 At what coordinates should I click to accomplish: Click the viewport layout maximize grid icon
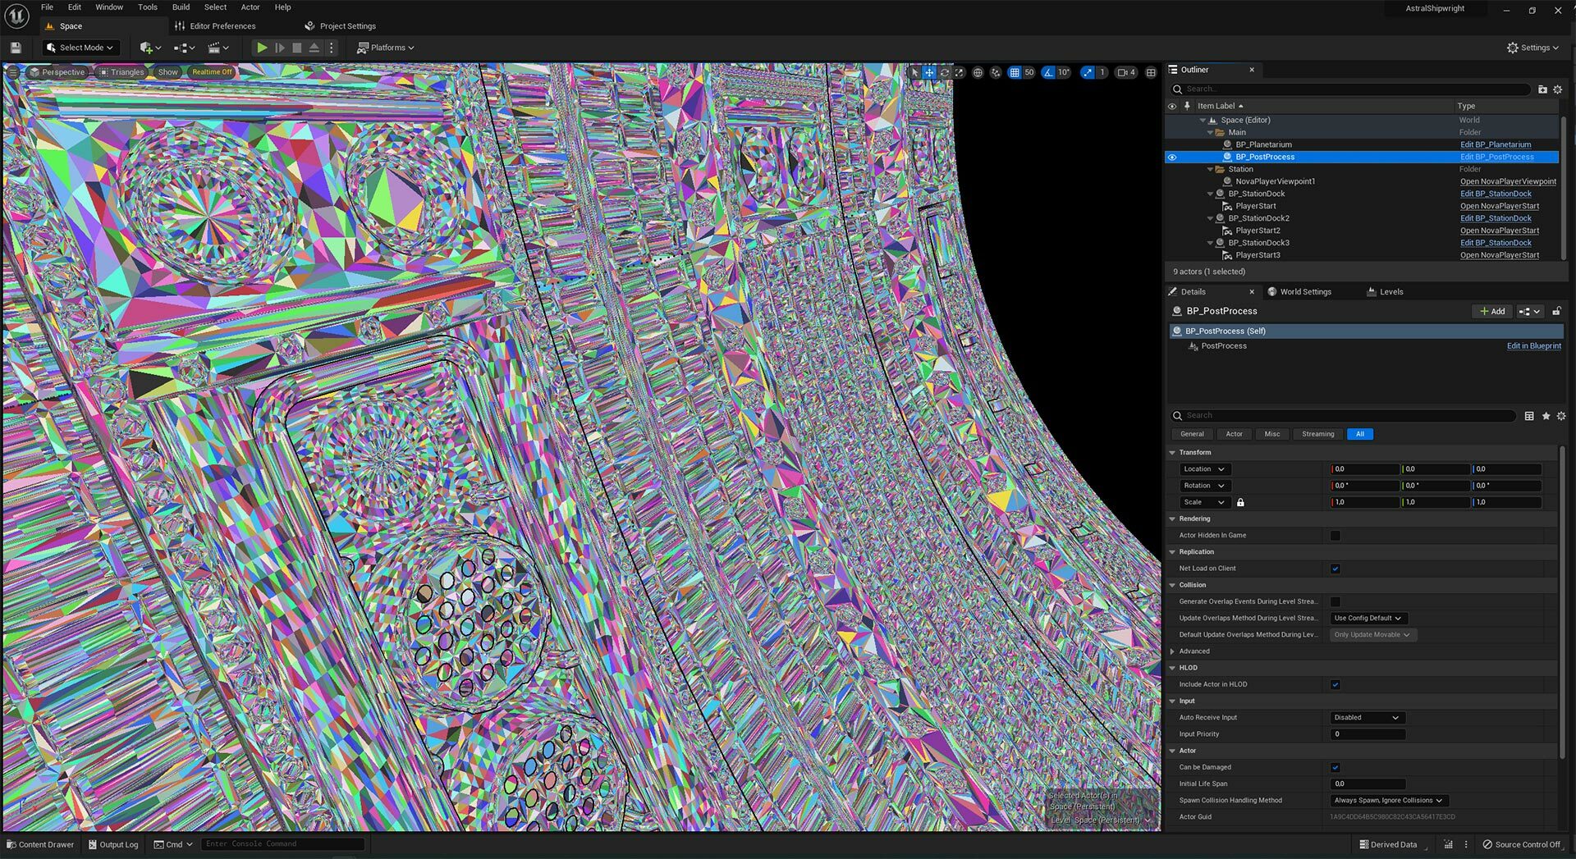1151,72
